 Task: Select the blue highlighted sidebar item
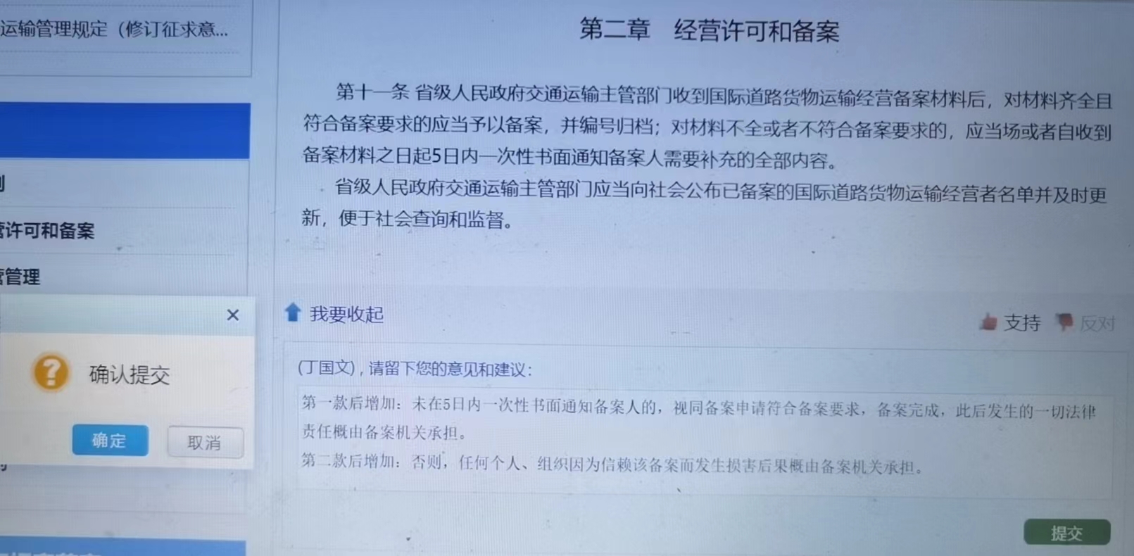pyautogui.click(x=125, y=131)
